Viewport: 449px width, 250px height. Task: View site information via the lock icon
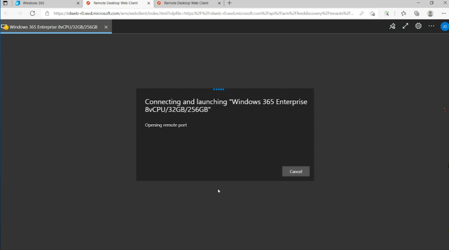47,14
